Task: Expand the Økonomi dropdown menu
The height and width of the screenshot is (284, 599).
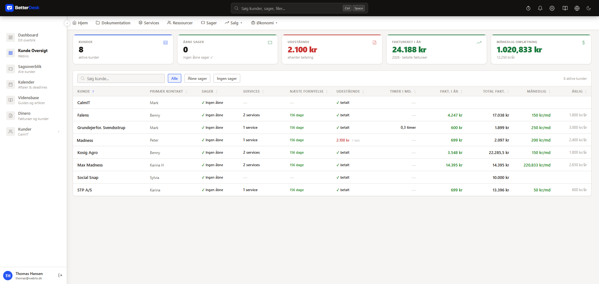Action: point(264,23)
